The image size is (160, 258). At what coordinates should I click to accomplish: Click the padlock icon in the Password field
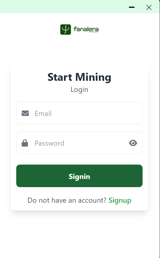[25, 143]
